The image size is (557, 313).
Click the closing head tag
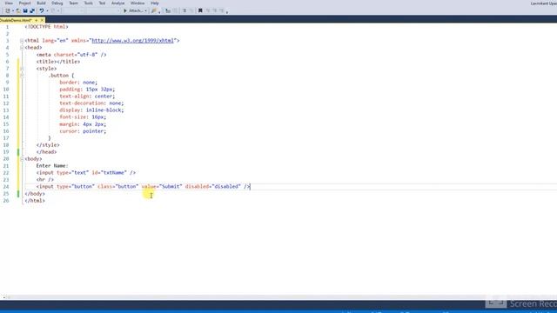coord(46,152)
